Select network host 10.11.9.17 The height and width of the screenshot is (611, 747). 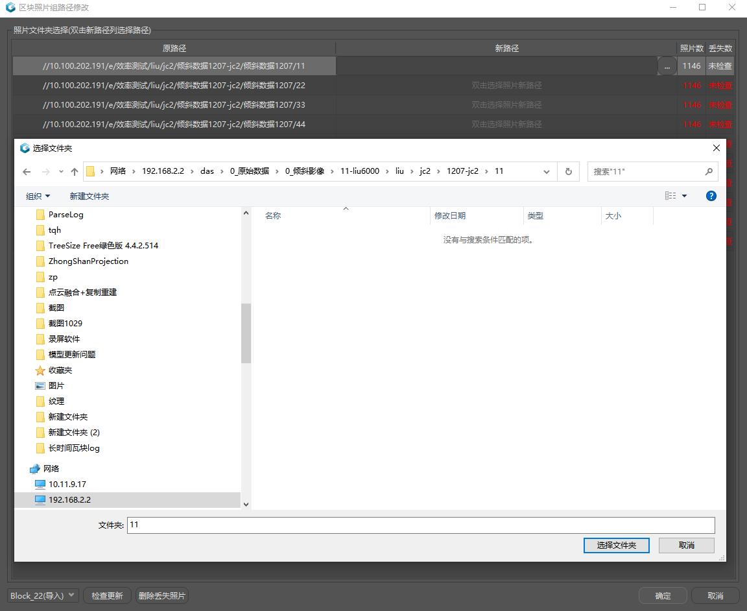(67, 485)
